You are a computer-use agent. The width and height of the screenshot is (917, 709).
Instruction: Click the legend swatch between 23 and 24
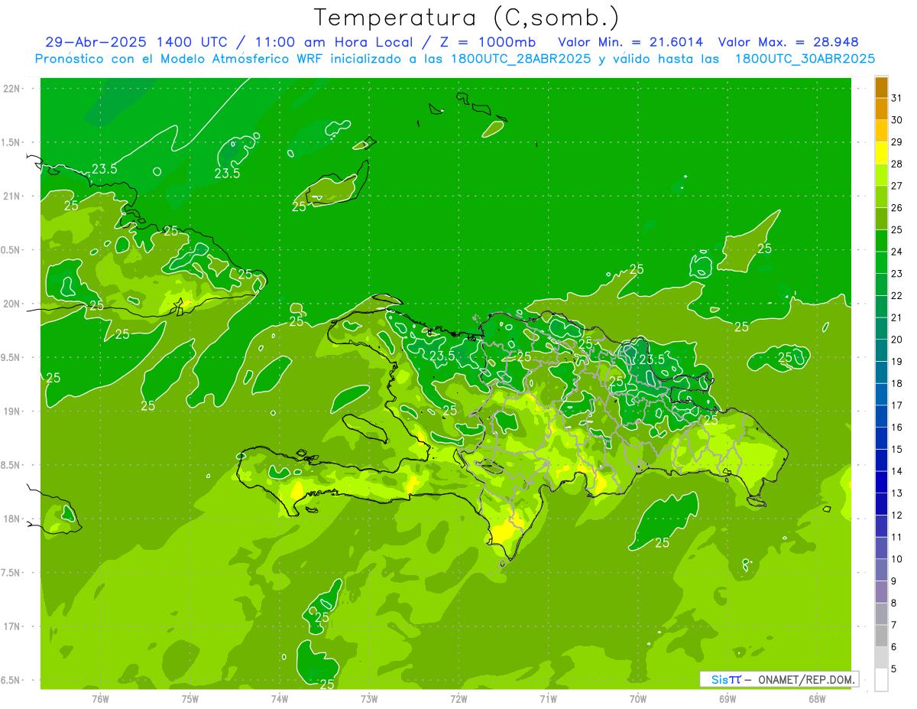pyautogui.click(x=881, y=262)
